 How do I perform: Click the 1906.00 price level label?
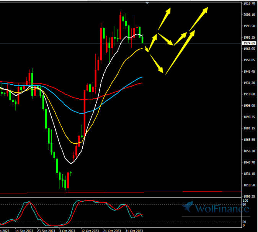[x=249, y=105]
